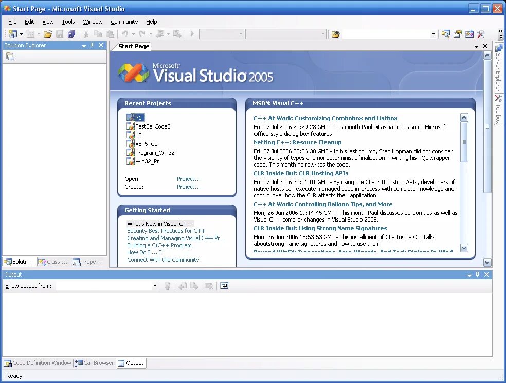Click the Save All icon
The image size is (506, 383).
pyautogui.click(x=71, y=34)
